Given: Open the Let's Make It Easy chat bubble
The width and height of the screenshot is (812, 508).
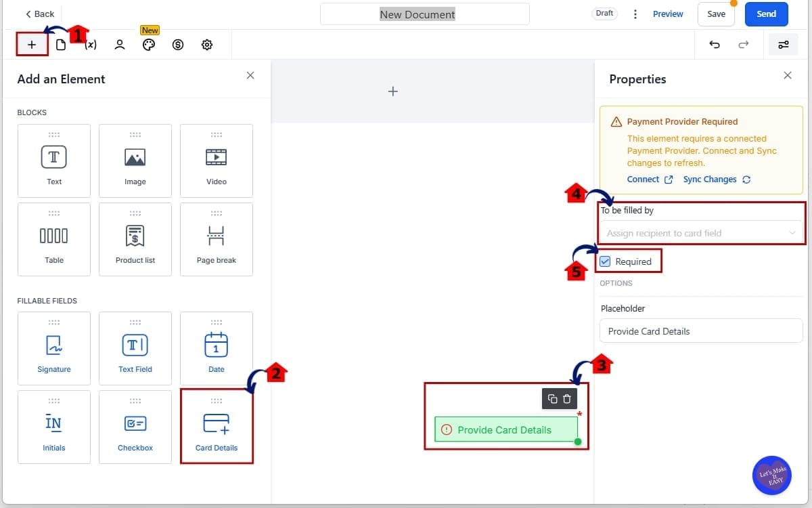Looking at the screenshot, I should point(772,475).
